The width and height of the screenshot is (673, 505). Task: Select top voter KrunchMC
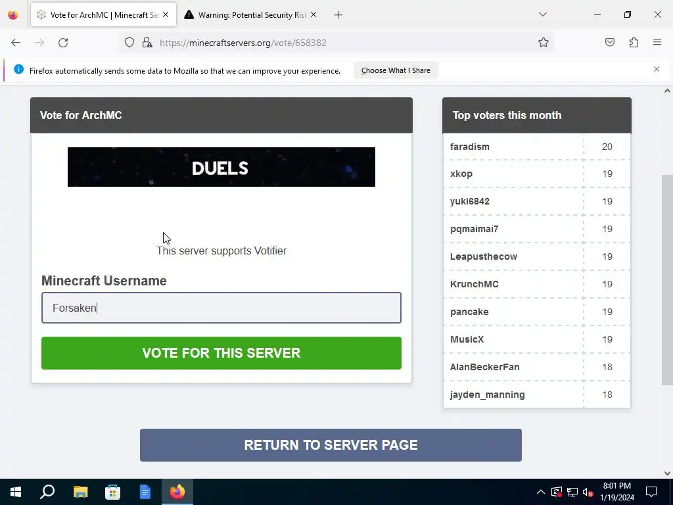pos(475,284)
